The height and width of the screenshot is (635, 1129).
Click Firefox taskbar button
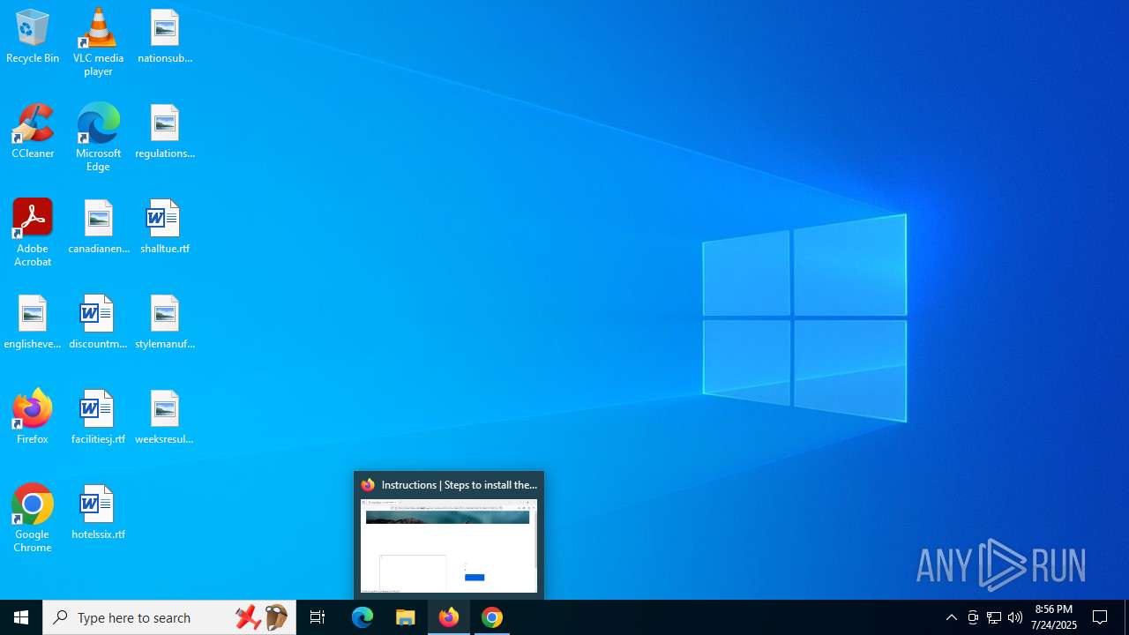tap(449, 617)
